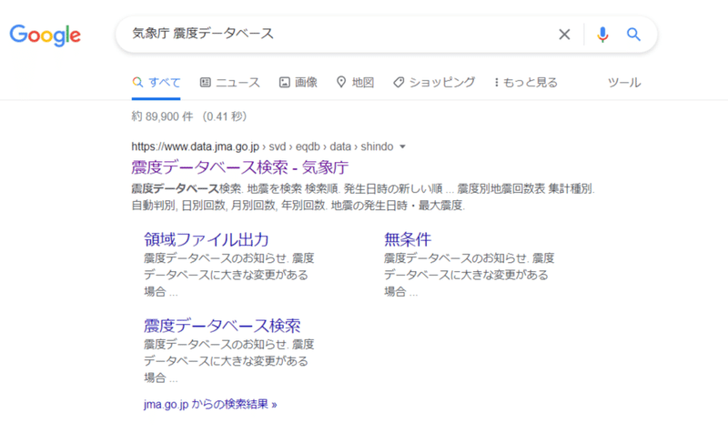
Task: Expand the dropdown arrow next to result URL
Action: click(402, 146)
